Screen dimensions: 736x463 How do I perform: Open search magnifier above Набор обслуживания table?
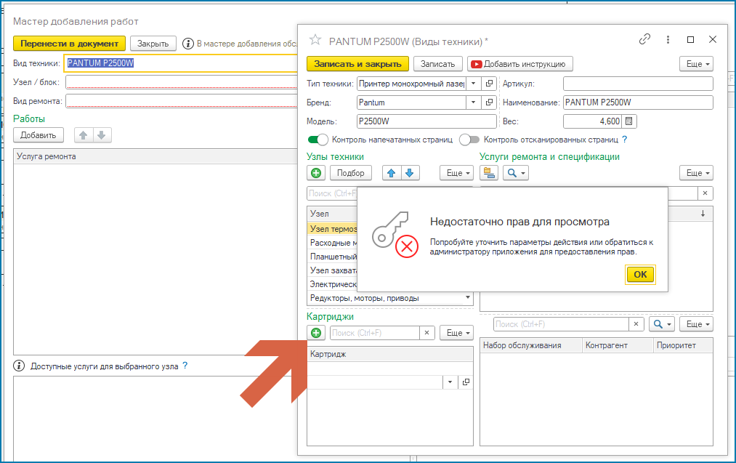click(662, 324)
